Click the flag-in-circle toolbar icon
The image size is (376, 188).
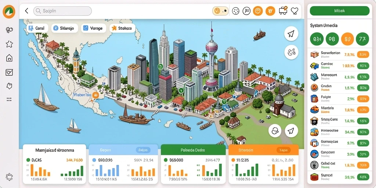[x=246, y=11]
